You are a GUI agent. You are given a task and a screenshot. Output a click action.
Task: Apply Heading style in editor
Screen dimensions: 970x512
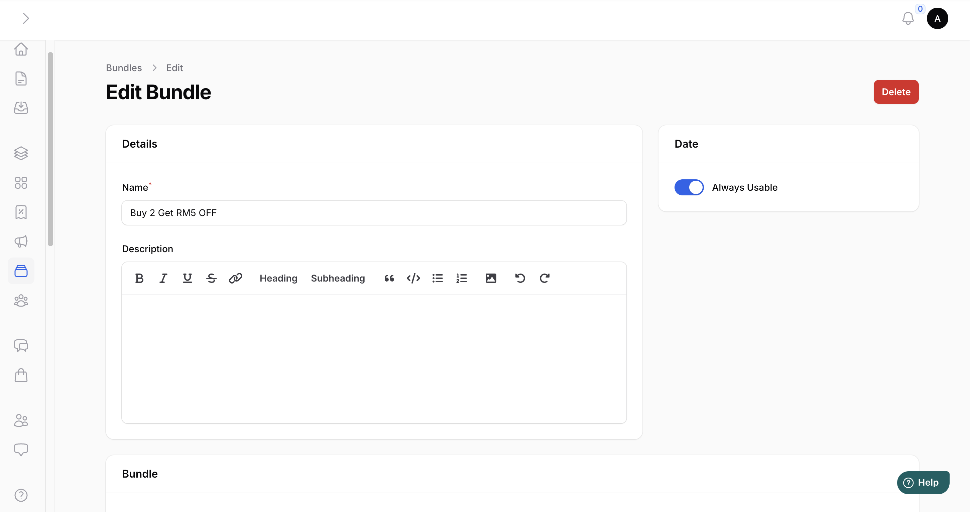click(278, 278)
